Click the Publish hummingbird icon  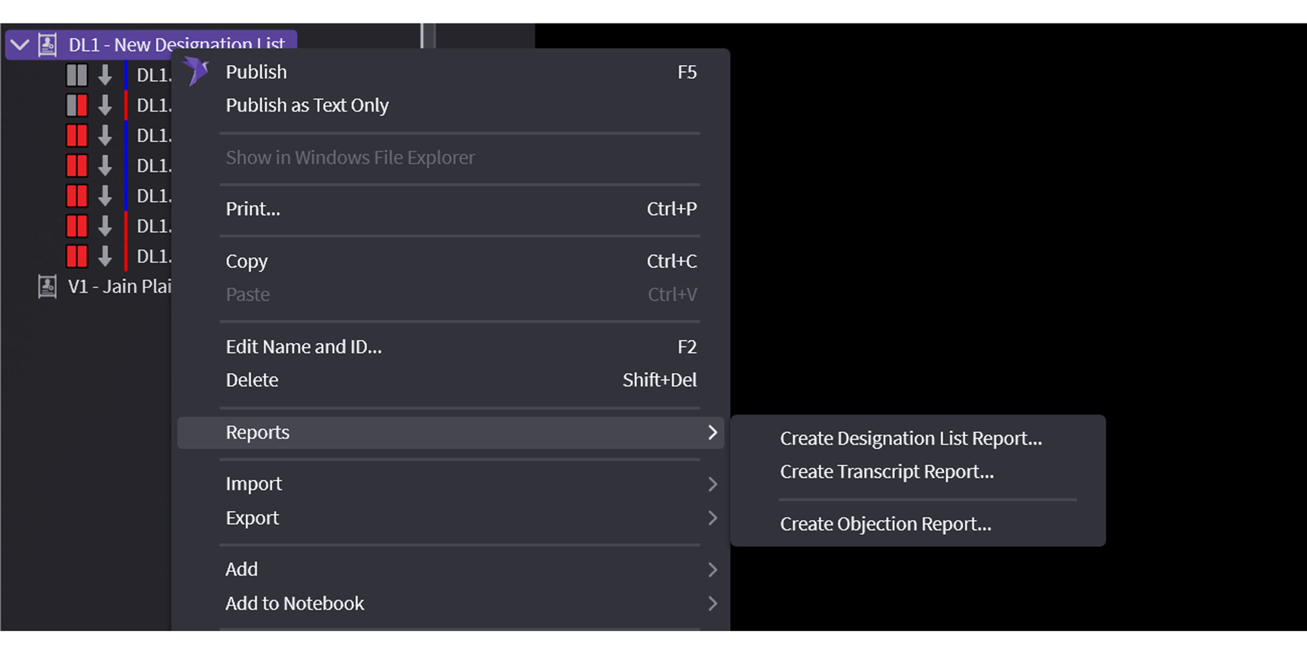[x=196, y=71]
